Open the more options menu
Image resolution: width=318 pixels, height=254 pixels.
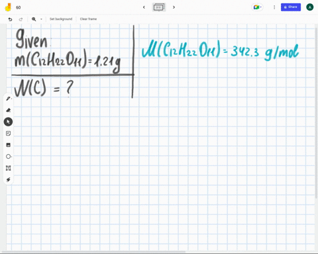tap(274, 7)
